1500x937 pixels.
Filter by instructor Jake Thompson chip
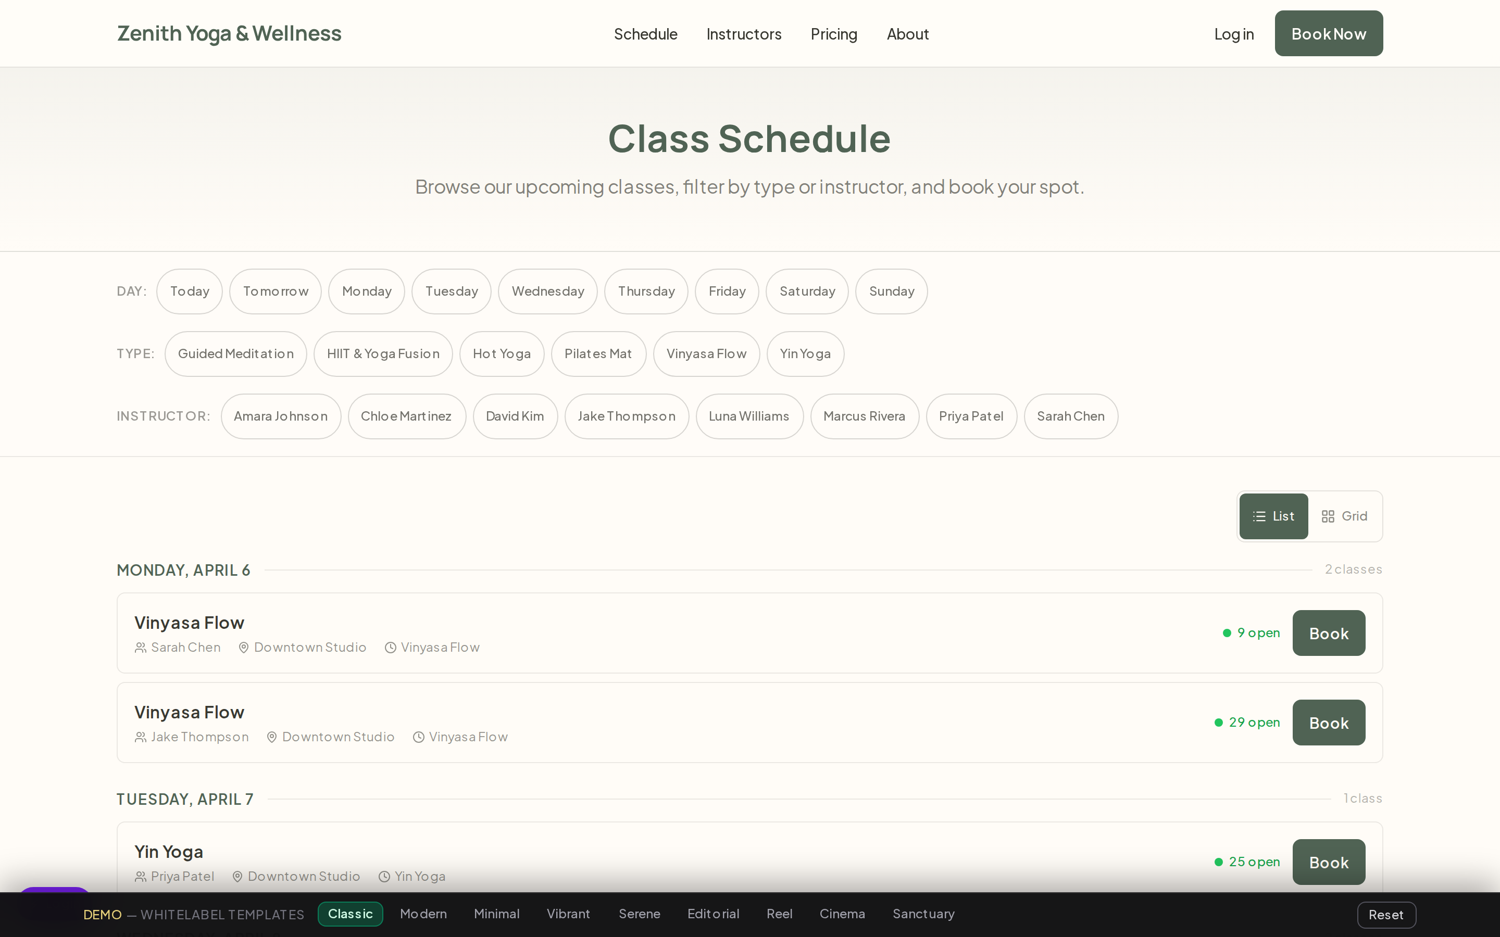coord(627,416)
